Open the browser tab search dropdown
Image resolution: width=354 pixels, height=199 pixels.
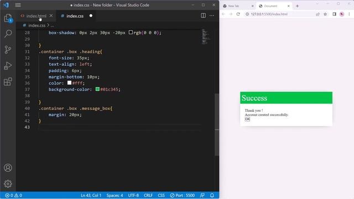(317, 4)
